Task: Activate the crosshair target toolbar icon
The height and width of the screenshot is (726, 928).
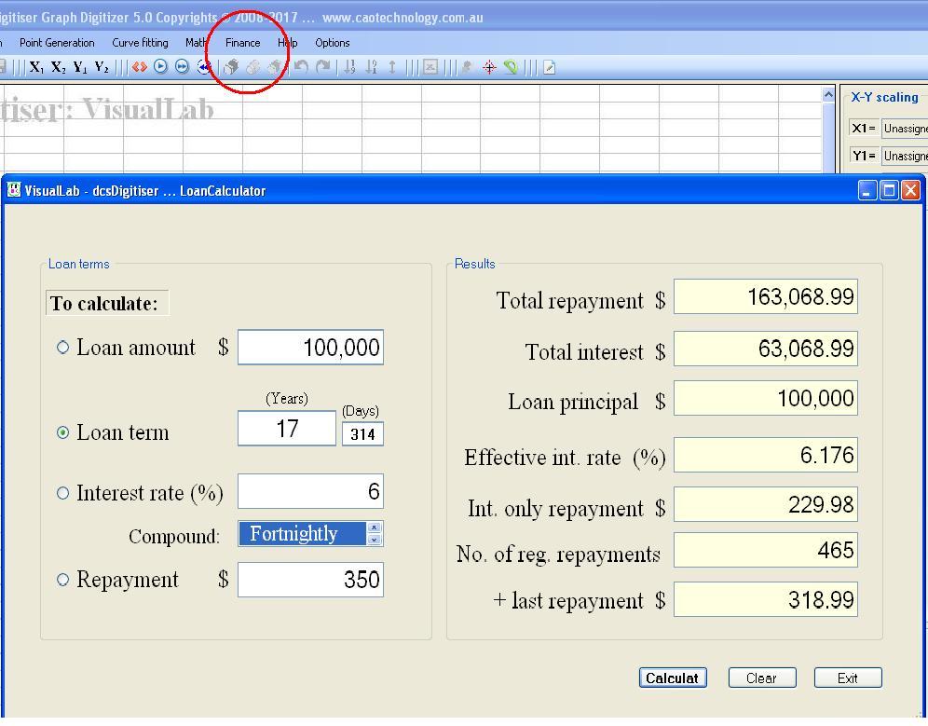Action: point(489,66)
